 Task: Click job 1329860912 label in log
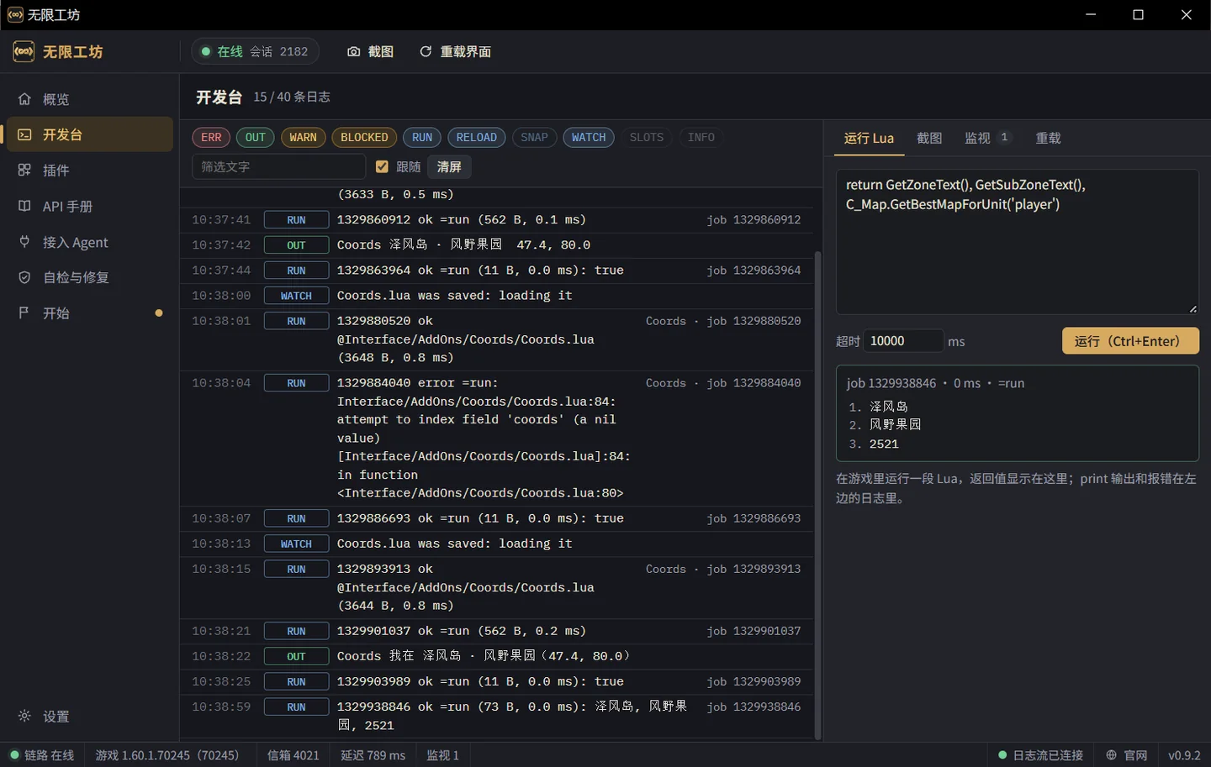(x=754, y=220)
